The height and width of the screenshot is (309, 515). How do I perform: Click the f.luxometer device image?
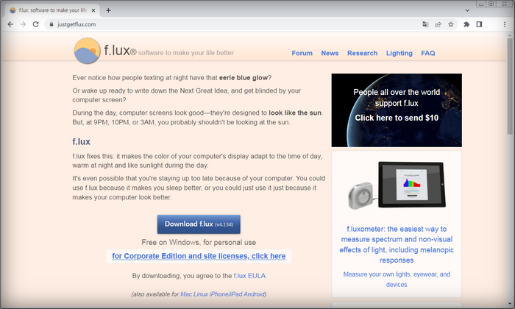(x=397, y=185)
